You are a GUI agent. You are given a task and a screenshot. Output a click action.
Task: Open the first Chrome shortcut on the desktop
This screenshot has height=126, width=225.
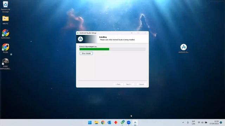click(6, 34)
